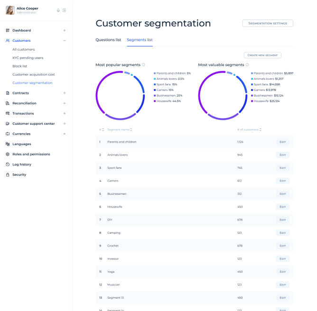Viewport: 317px width, 311px height.
Task: Click the logout icon beside Alice Cooper
Action: pos(65,10)
